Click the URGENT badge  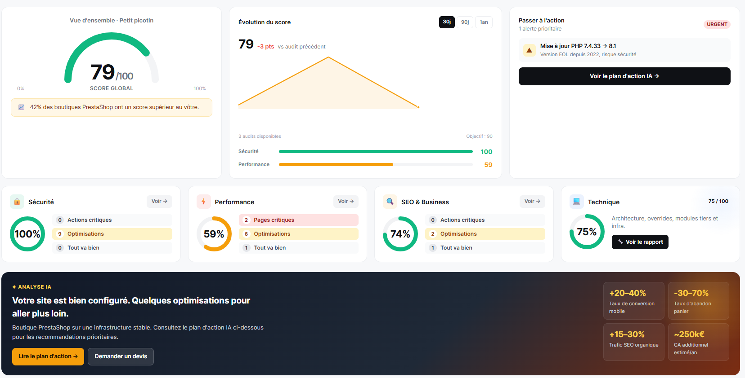(x=717, y=24)
